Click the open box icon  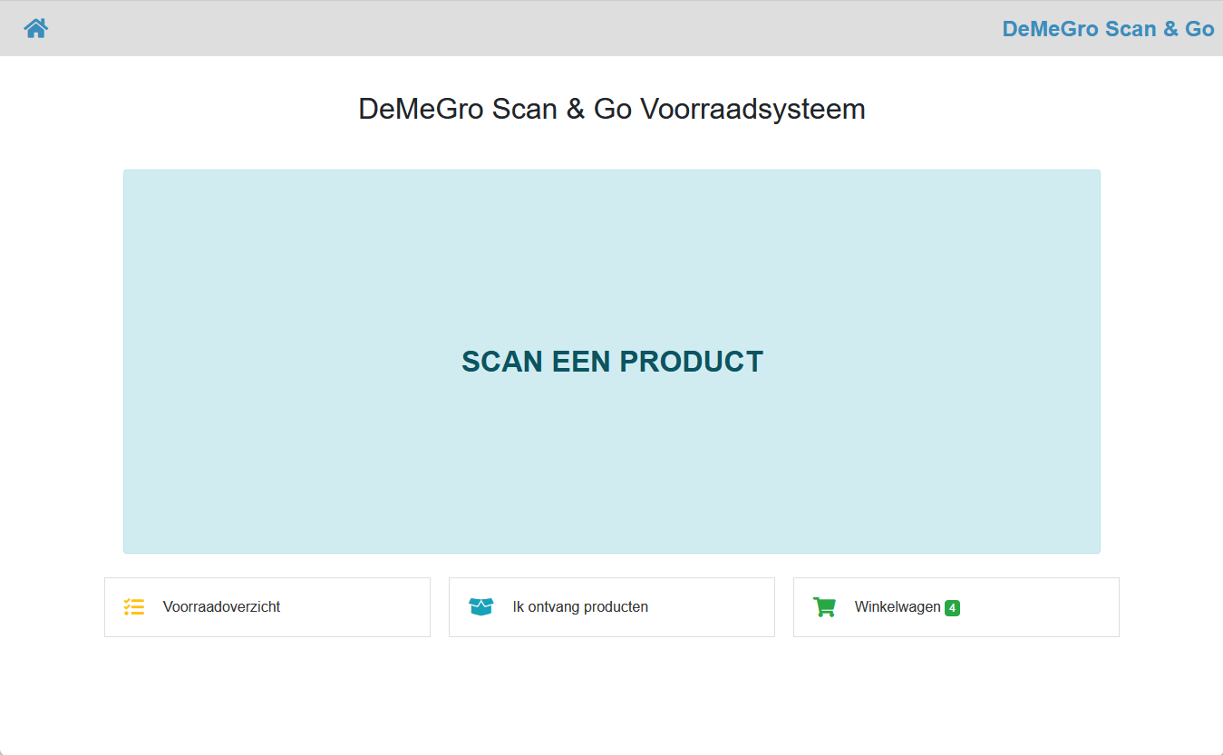coord(481,607)
